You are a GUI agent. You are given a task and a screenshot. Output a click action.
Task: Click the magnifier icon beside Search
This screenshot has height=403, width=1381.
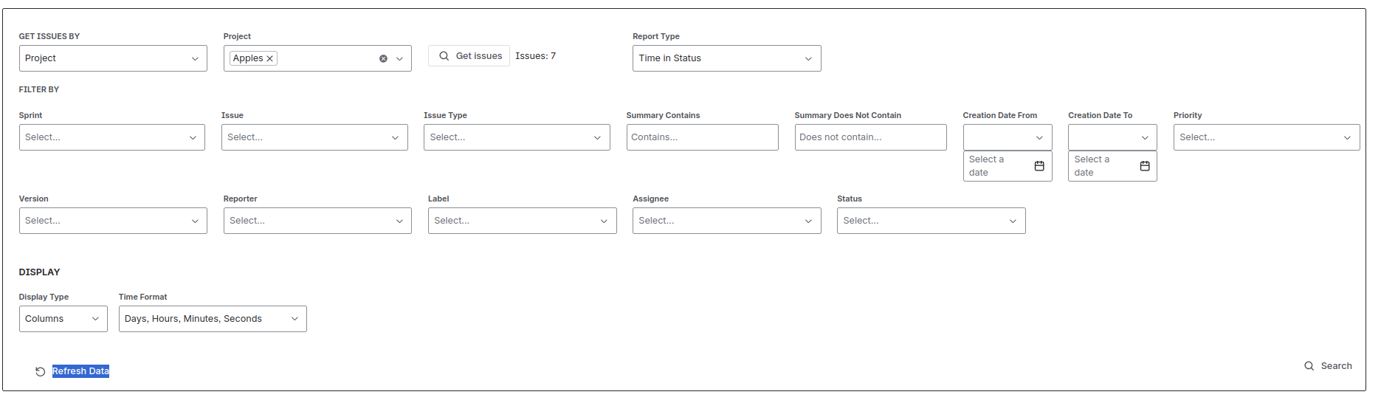pos(1309,366)
